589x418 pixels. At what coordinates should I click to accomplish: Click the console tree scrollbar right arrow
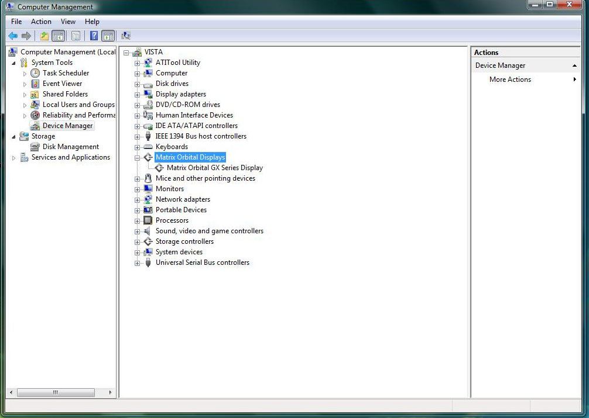[110, 392]
